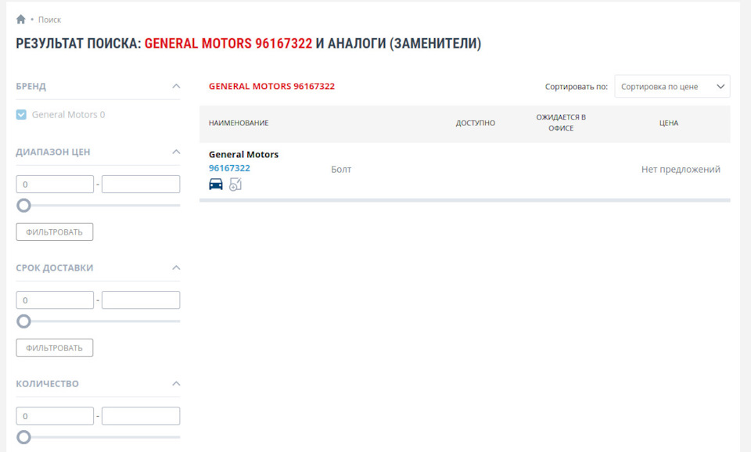The image size is (751, 452).
Task: Collapse the ДИАПАЗОН ЦЕН section
Action: coord(176,152)
